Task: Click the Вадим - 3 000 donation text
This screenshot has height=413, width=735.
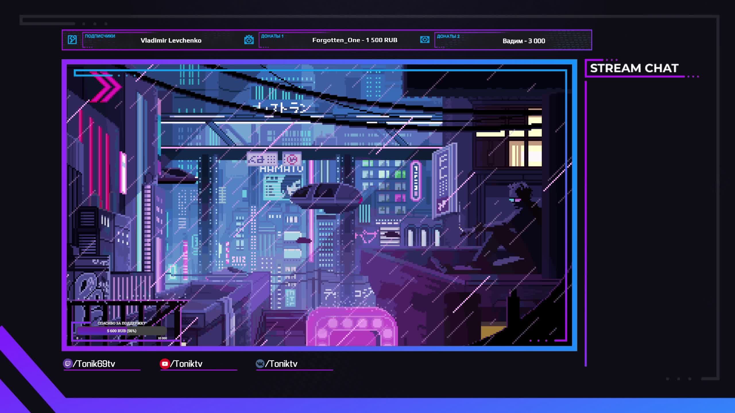Action: [x=524, y=41]
